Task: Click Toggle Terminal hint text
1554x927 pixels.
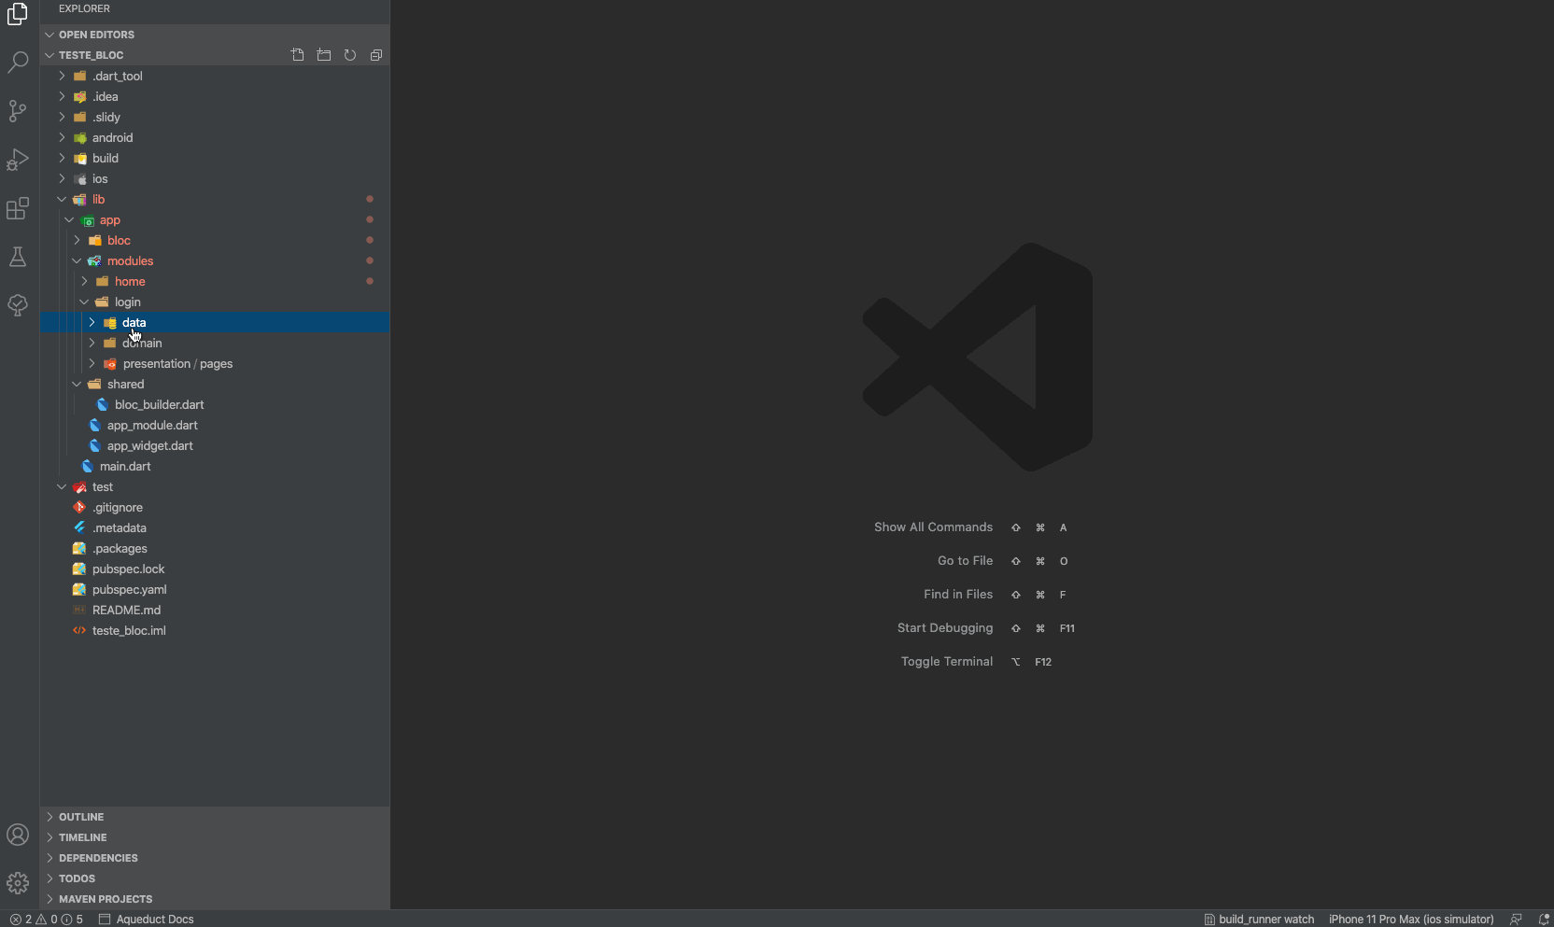Action: (947, 662)
